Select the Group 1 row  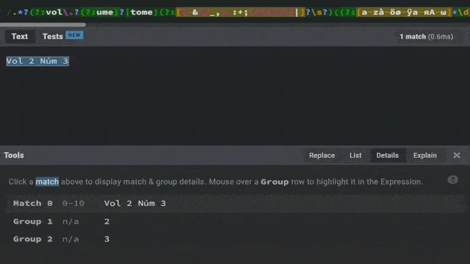coord(235,221)
